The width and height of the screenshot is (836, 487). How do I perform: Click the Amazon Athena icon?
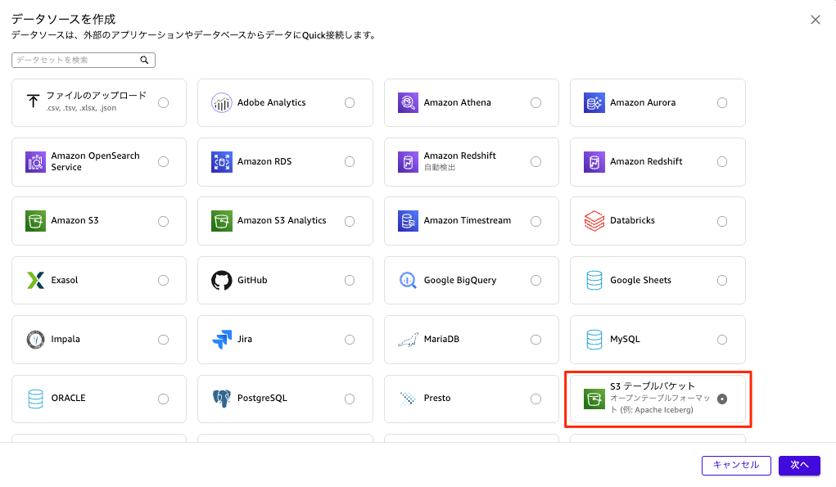pos(408,103)
